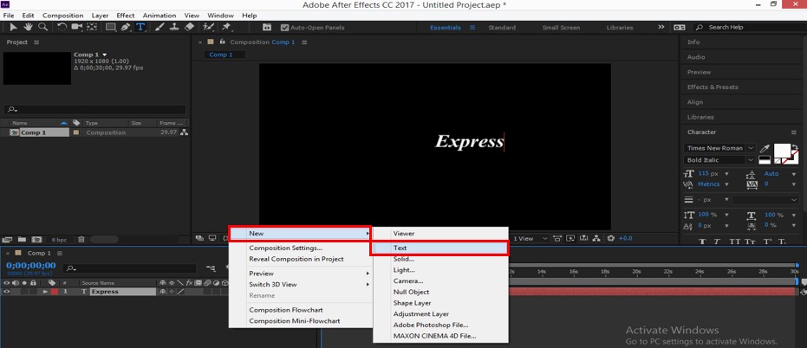Open the File menu

(9, 16)
